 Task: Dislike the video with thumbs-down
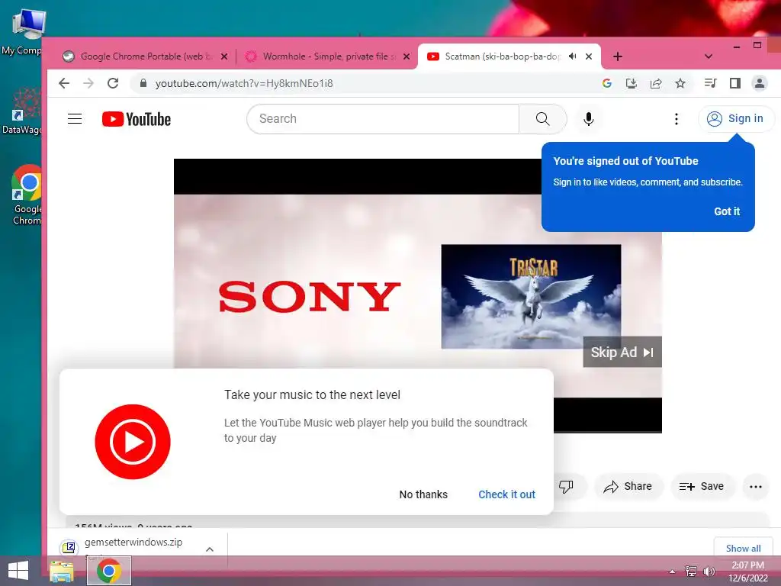[567, 486]
